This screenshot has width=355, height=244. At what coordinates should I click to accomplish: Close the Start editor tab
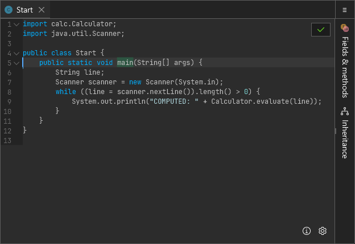(42, 10)
